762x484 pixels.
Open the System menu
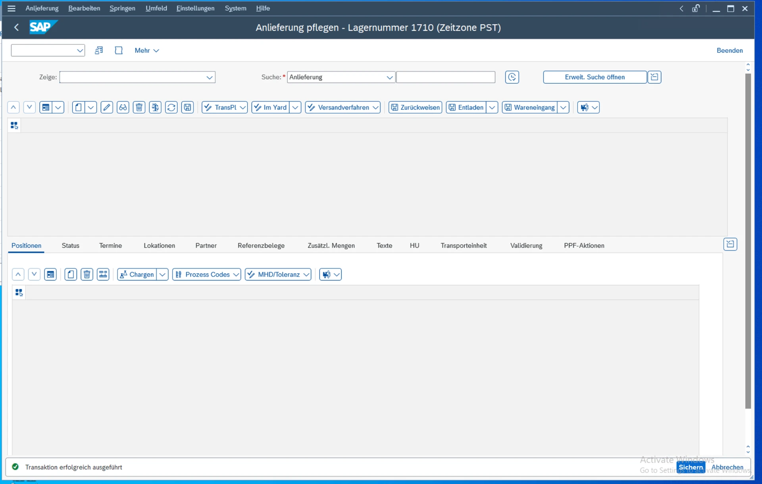tap(235, 8)
